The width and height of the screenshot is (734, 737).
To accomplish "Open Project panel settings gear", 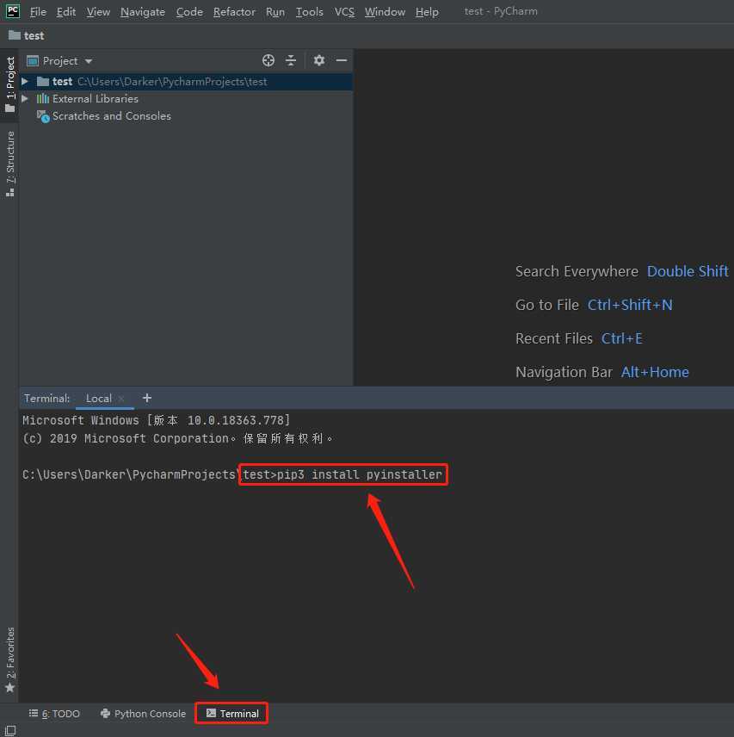I will pyautogui.click(x=319, y=60).
